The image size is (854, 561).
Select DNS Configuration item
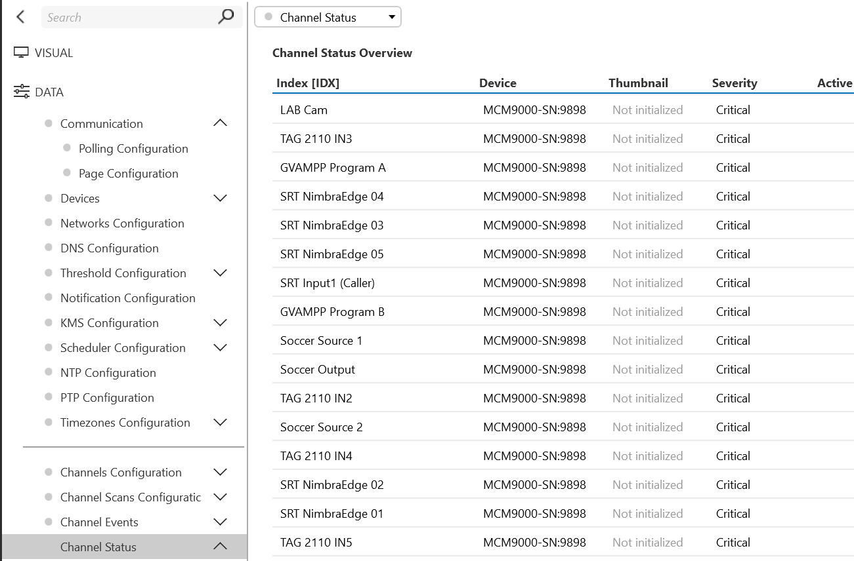coord(109,248)
